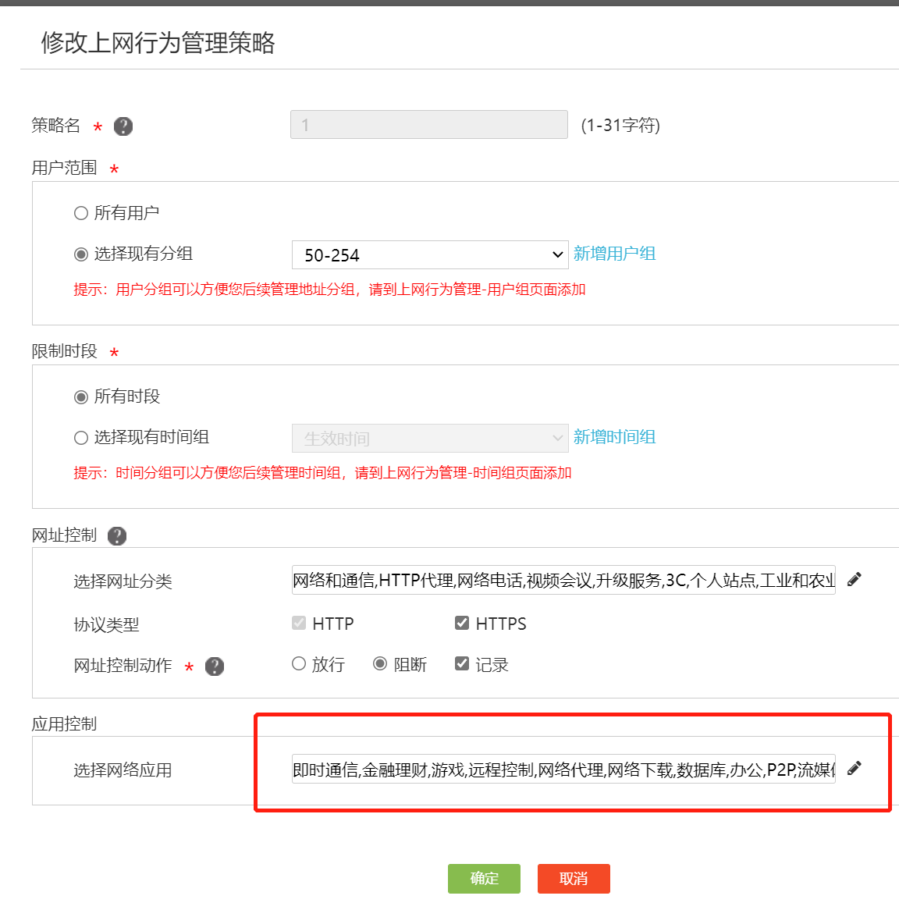This screenshot has height=910, width=899.
Task: Click the 限制时段 section heading
Action: point(65,351)
